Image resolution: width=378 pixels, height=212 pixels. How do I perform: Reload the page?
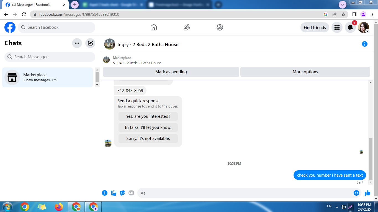coord(24,14)
